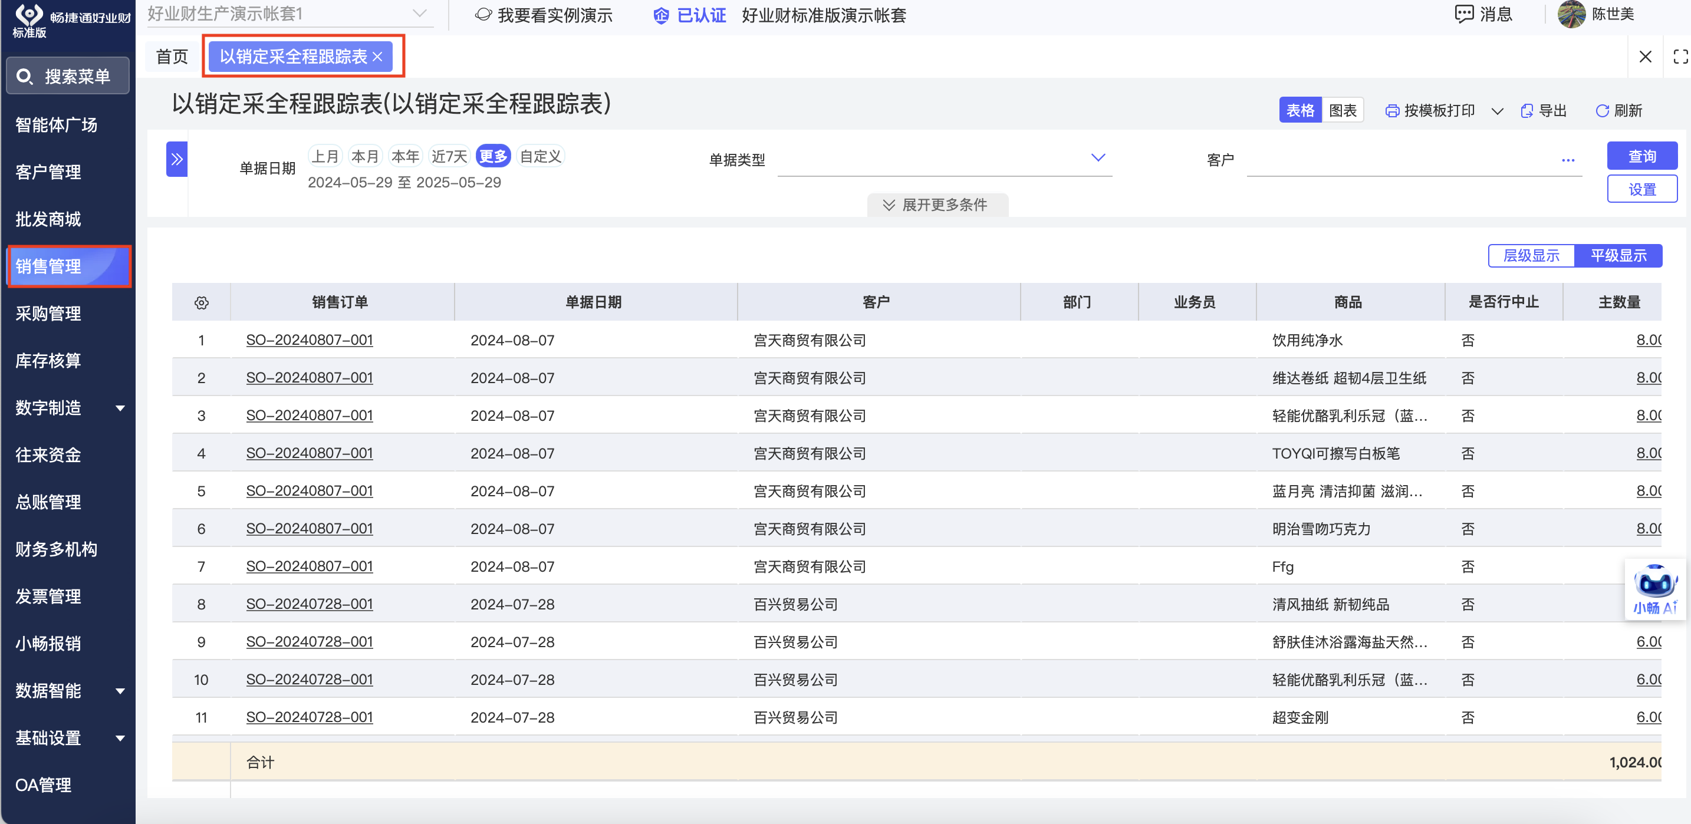Switch to 图表 chart view
The image size is (1691, 824).
click(1343, 110)
